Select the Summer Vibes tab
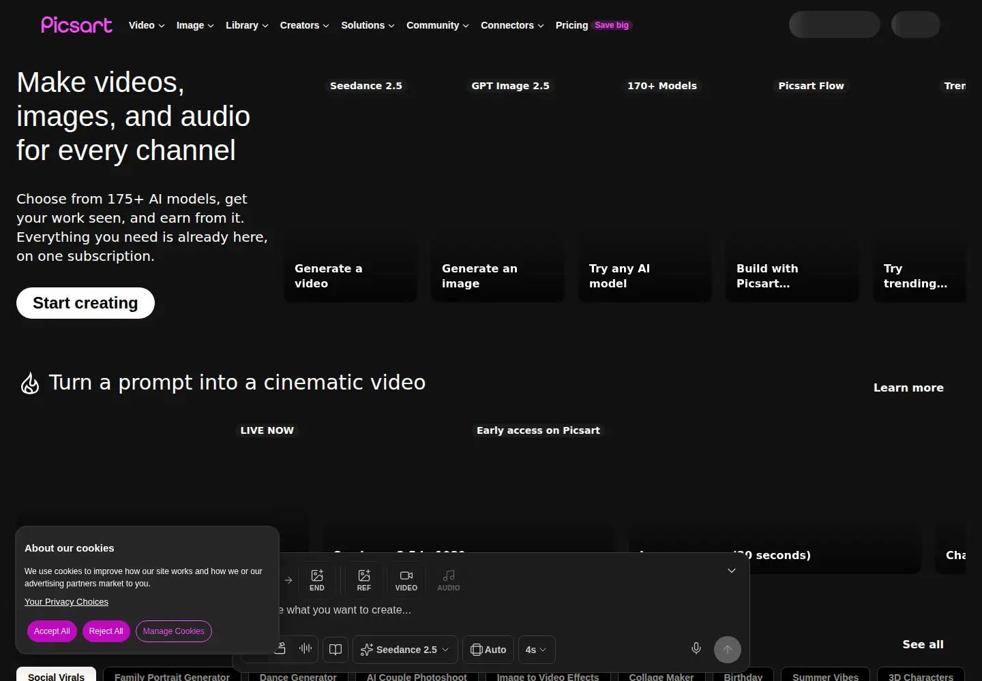 pos(825,676)
